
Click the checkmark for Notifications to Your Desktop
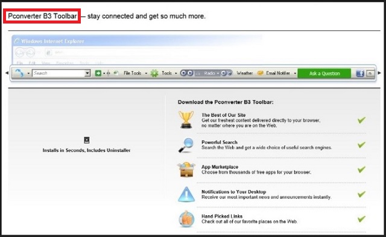tap(361, 194)
